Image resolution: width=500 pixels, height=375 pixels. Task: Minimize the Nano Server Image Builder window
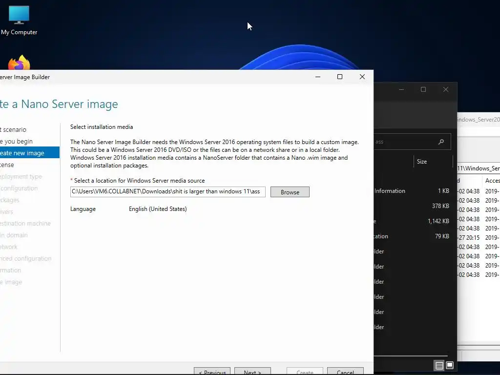[317, 77]
